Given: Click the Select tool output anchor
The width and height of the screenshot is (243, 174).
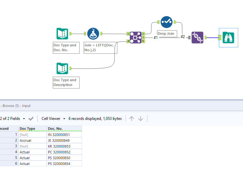Looking at the screenshot, I should pyautogui.click(x=175, y=22).
